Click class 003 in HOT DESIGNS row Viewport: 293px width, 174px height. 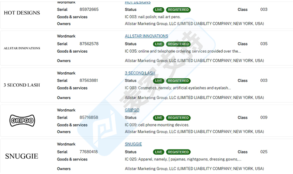[x=264, y=10]
